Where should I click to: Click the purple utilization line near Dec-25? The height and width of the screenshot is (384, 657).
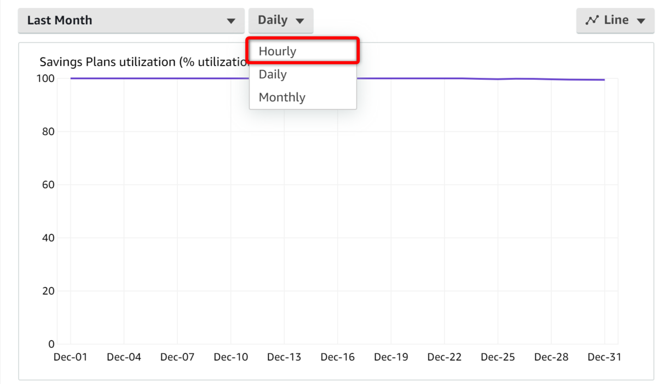[x=498, y=79]
